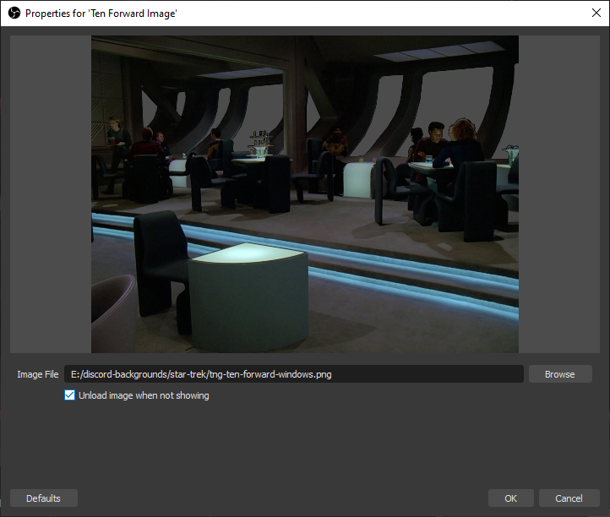
Task: Click the Browse button for image file
Action: coord(560,374)
